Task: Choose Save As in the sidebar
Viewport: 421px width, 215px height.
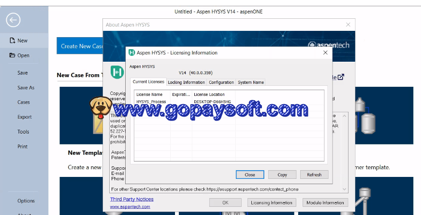Action: (x=26, y=88)
